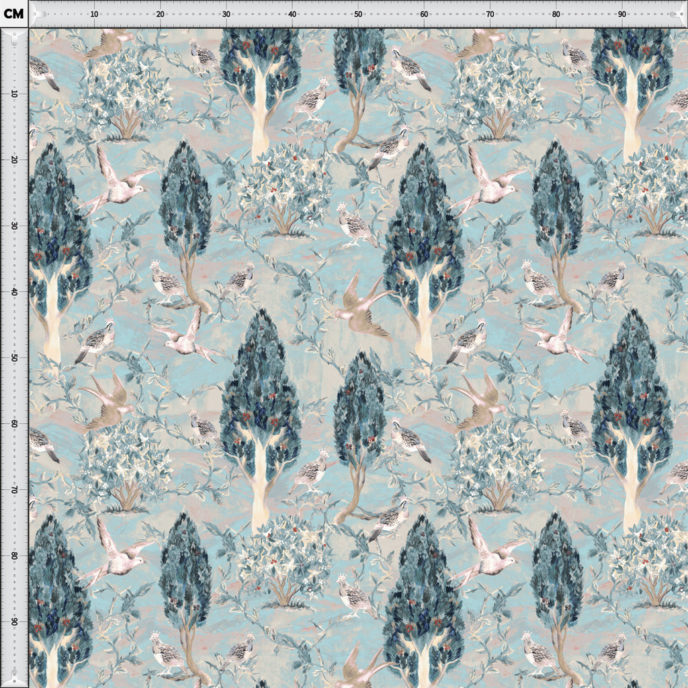
Task: Click the 20 mark on left ruler
Action: [14, 160]
